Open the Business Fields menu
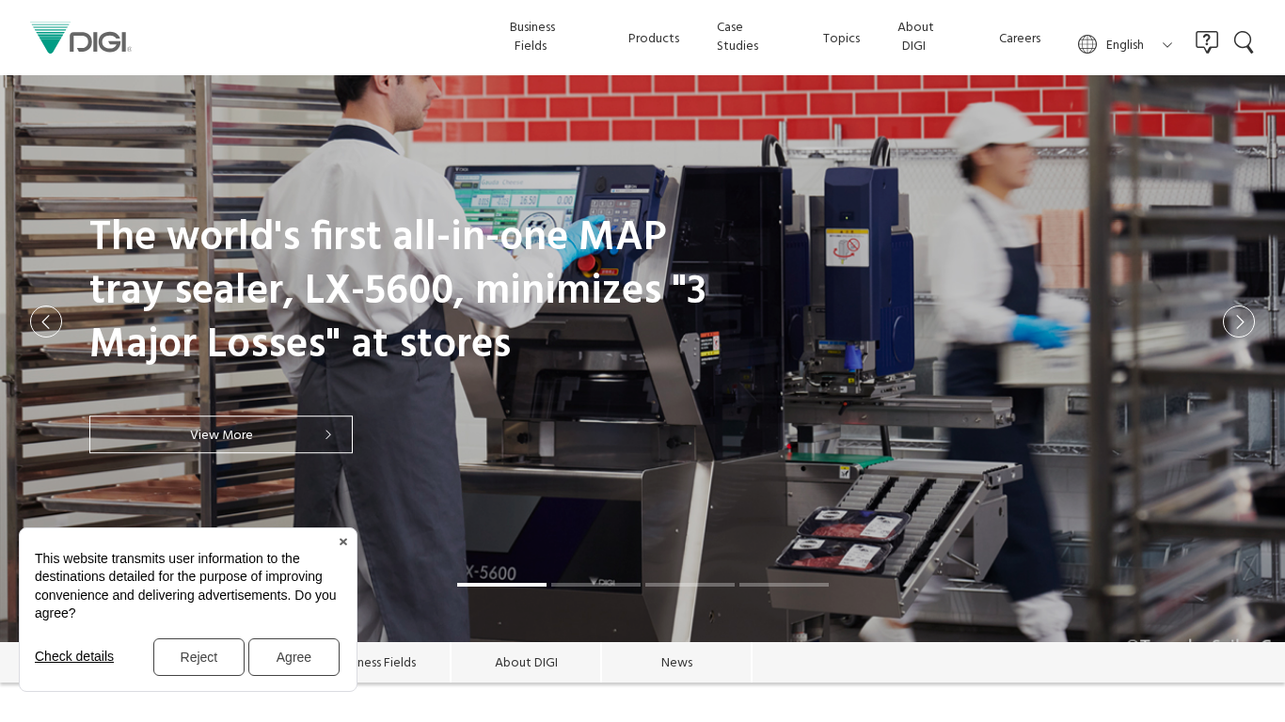Screen dimensions: 1285x722 tap(532, 37)
